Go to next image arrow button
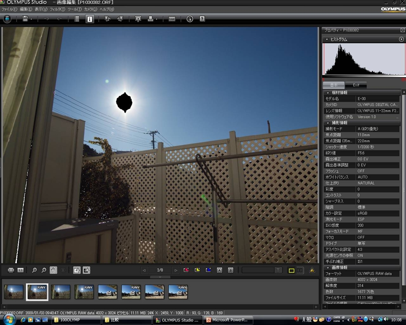This screenshot has height=325, width=406. (x=176, y=270)
